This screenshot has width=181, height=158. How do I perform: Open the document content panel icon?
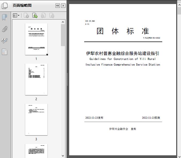tap(5, 52)
